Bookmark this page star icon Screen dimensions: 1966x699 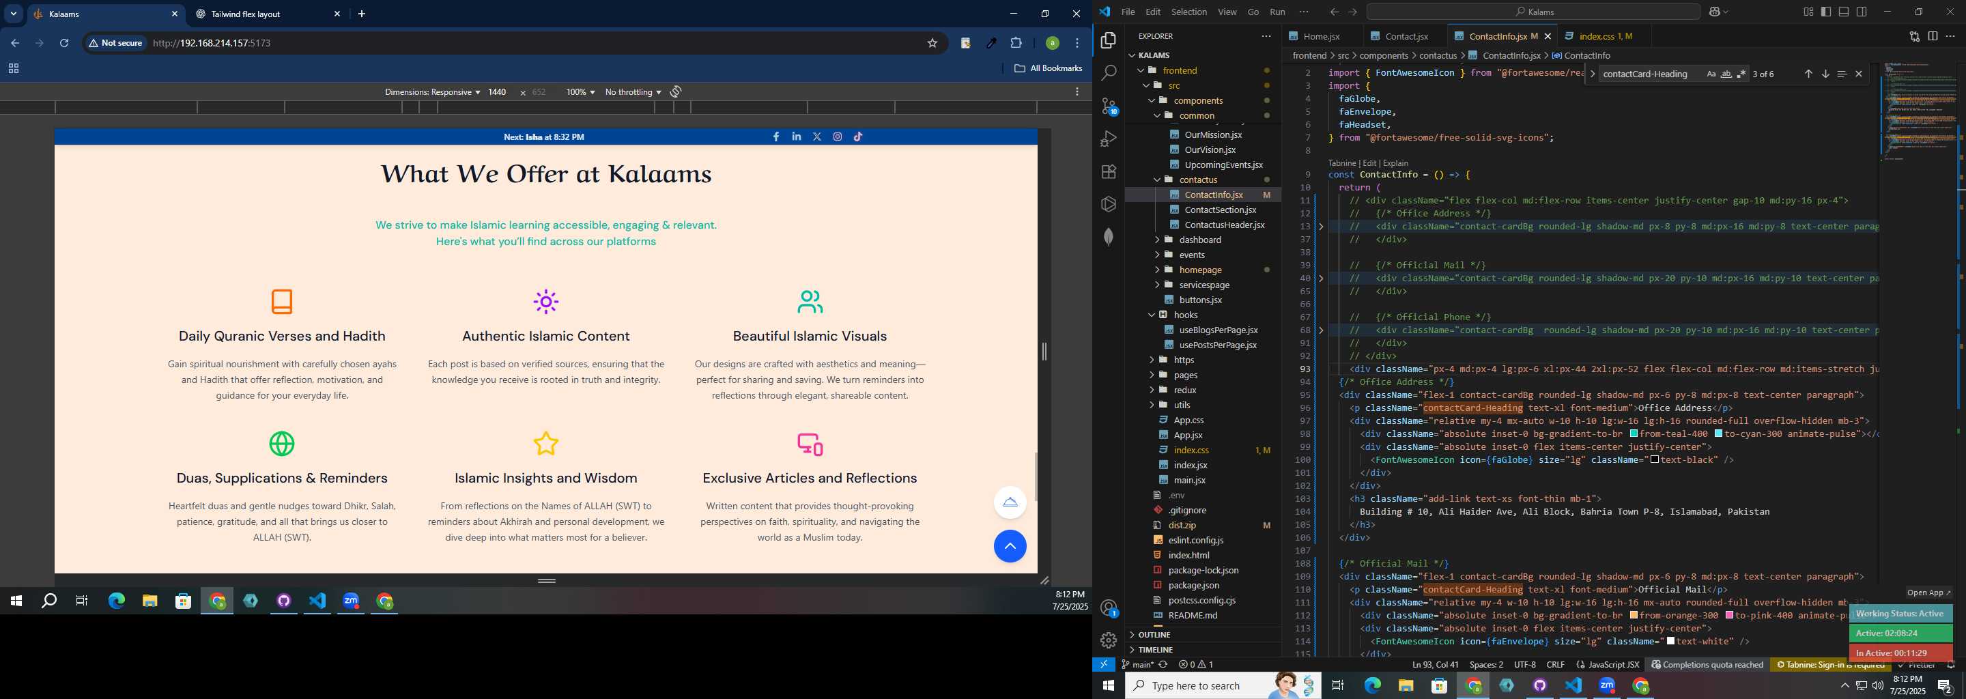click(x=932, y=44)
